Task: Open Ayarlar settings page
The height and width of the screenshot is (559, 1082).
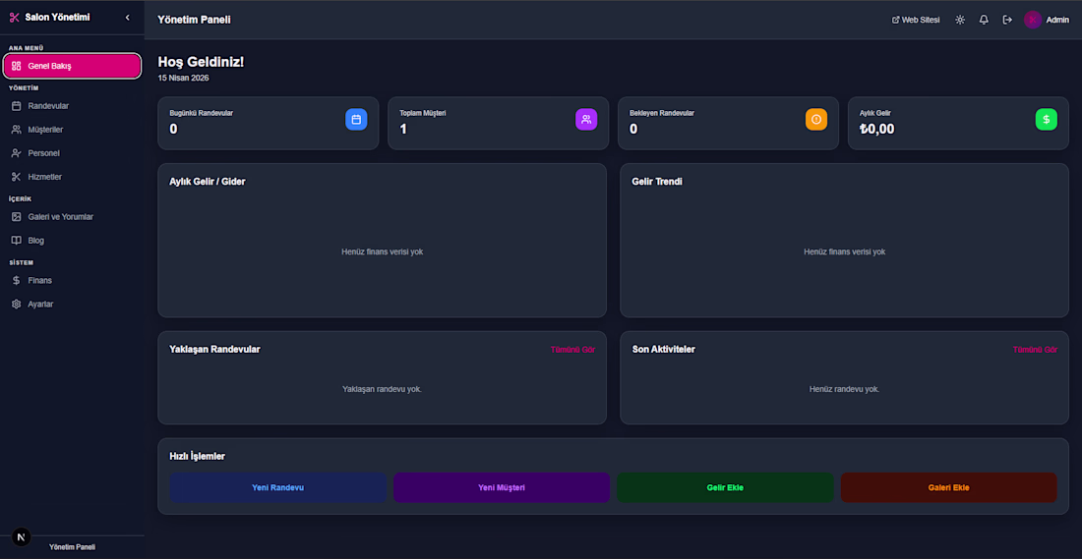Action: click(73, 304)
